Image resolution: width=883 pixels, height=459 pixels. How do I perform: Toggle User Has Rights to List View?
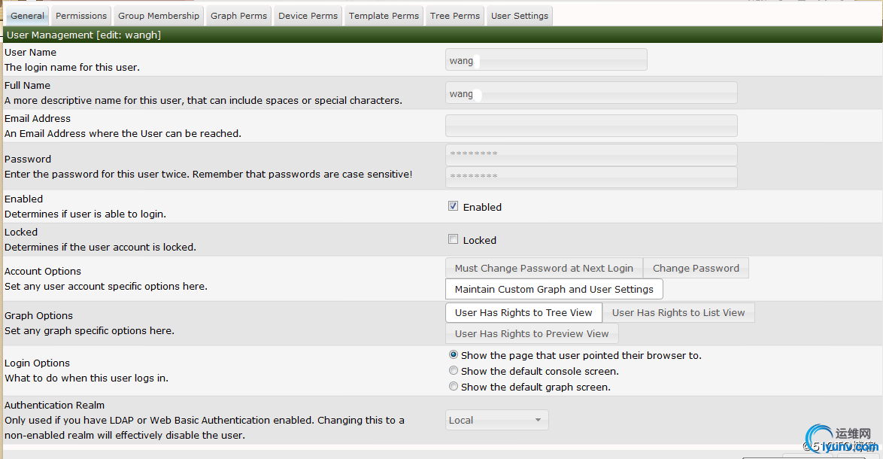point(678,313)
